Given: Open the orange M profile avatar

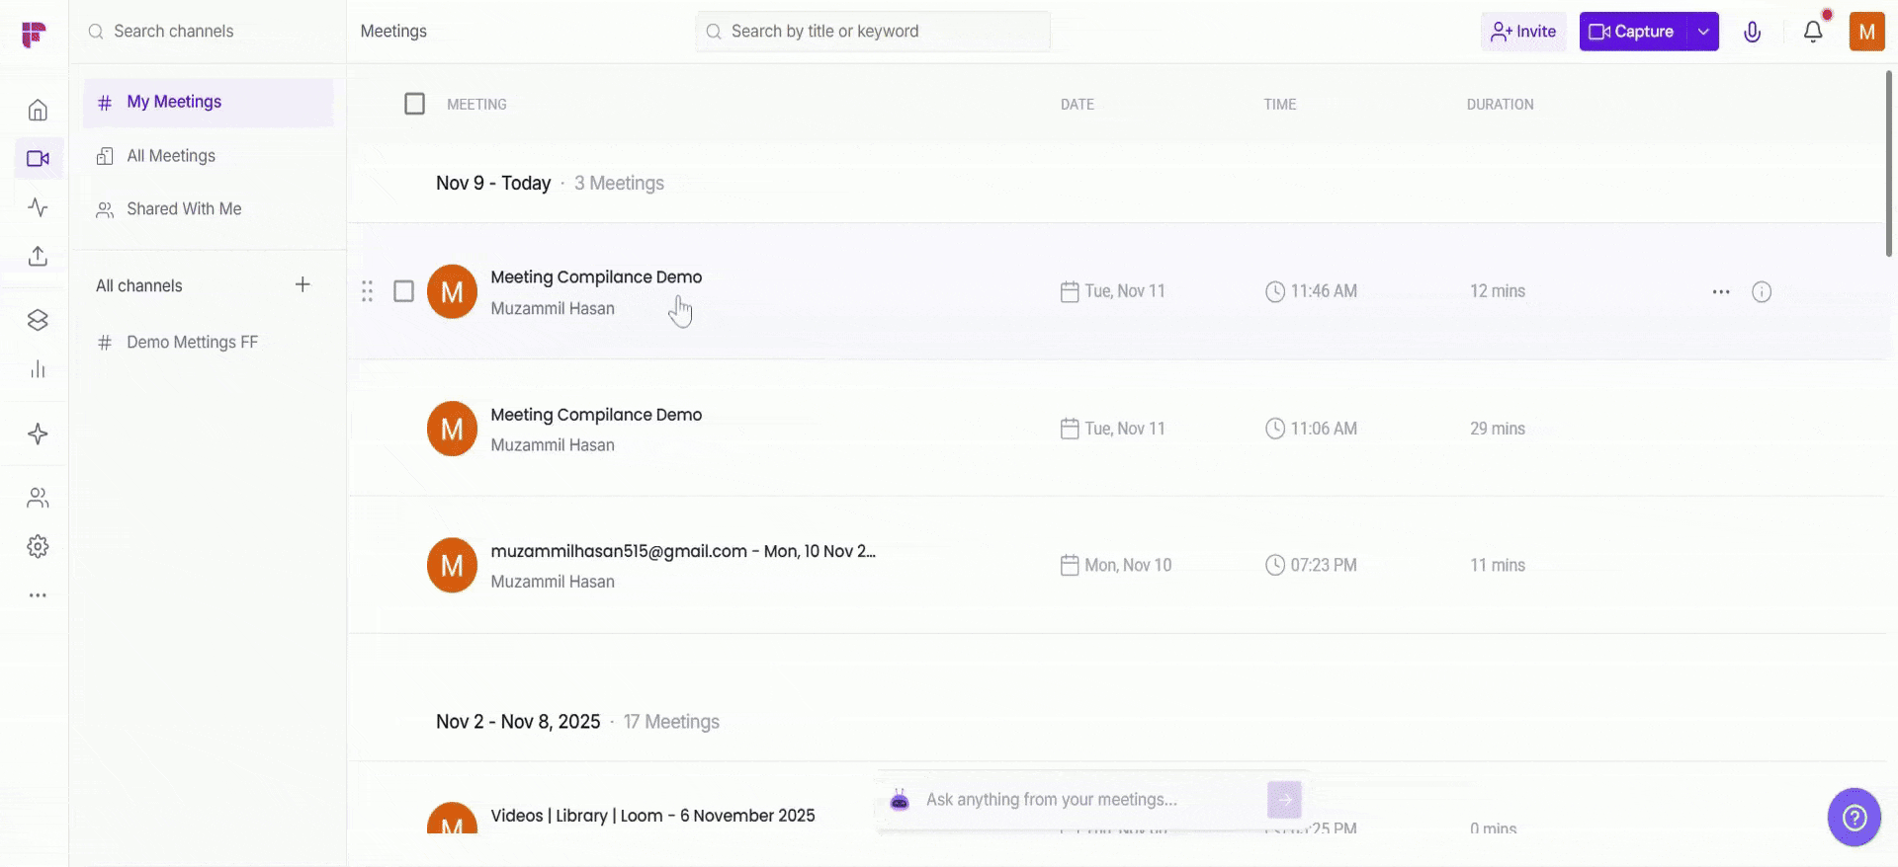Looking at the screenshot, I should [1866, 32].
